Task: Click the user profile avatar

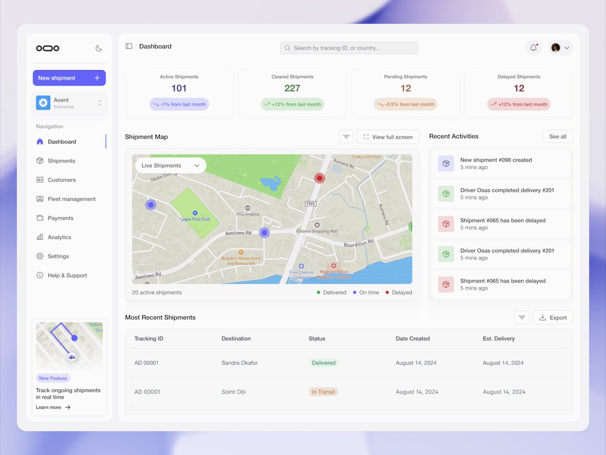Action: pos(555,48)
